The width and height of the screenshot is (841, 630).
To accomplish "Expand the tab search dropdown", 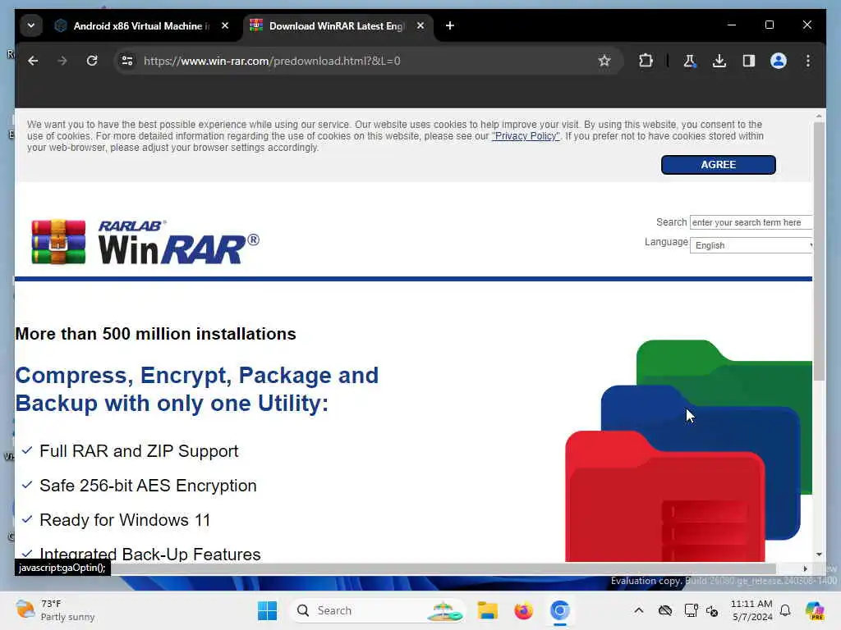I will click(x=31, y=25).
